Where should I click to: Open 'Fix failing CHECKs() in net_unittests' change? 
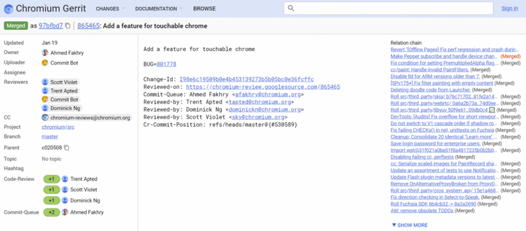coord(442,130)
